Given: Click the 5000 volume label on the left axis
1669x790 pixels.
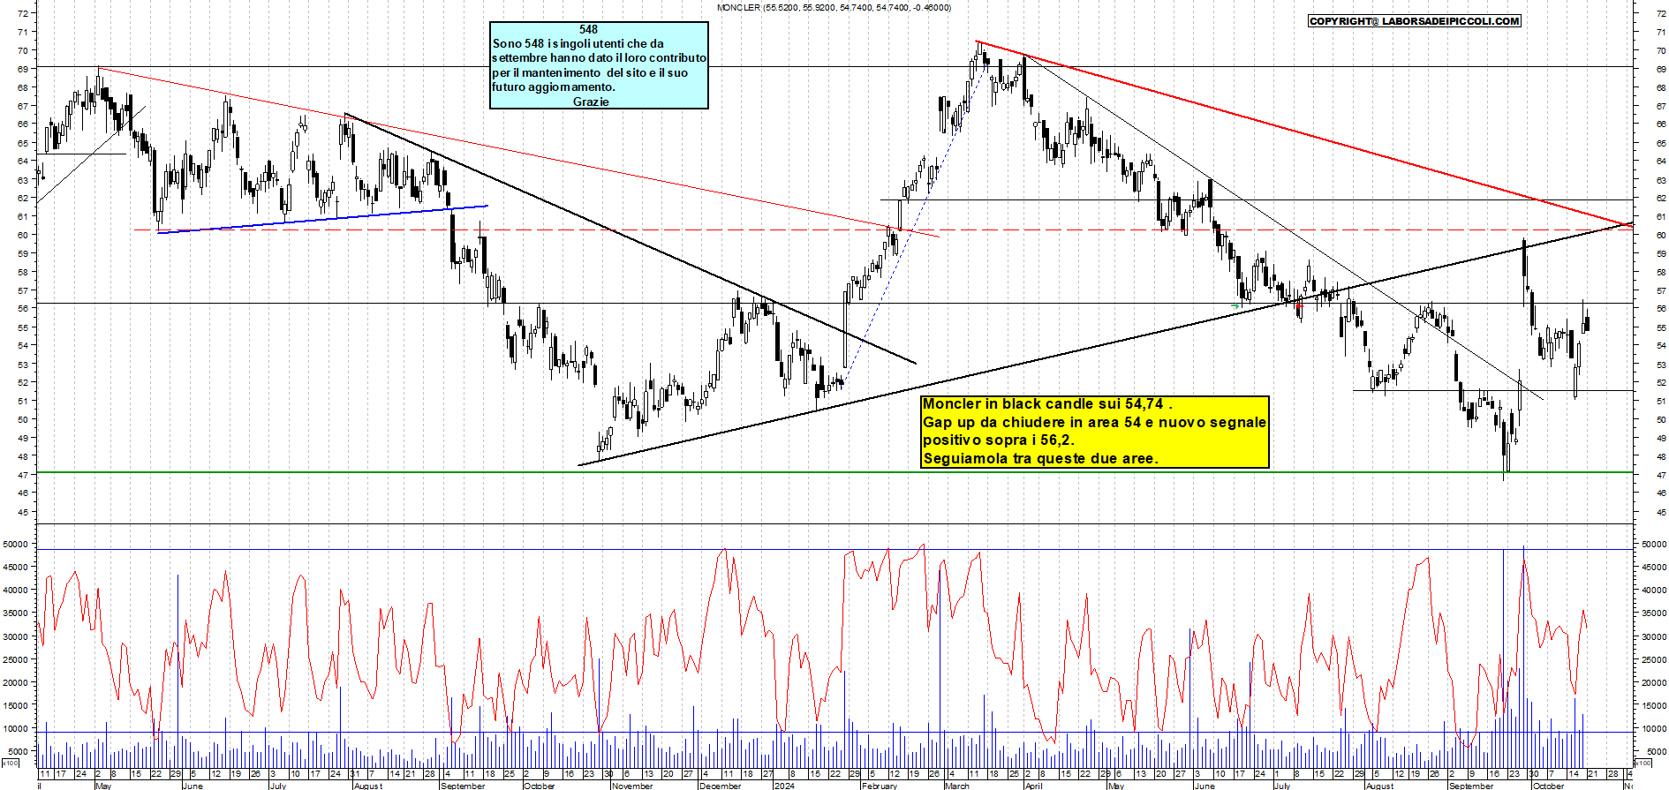Looking at the screenshot, I should 18,751.
